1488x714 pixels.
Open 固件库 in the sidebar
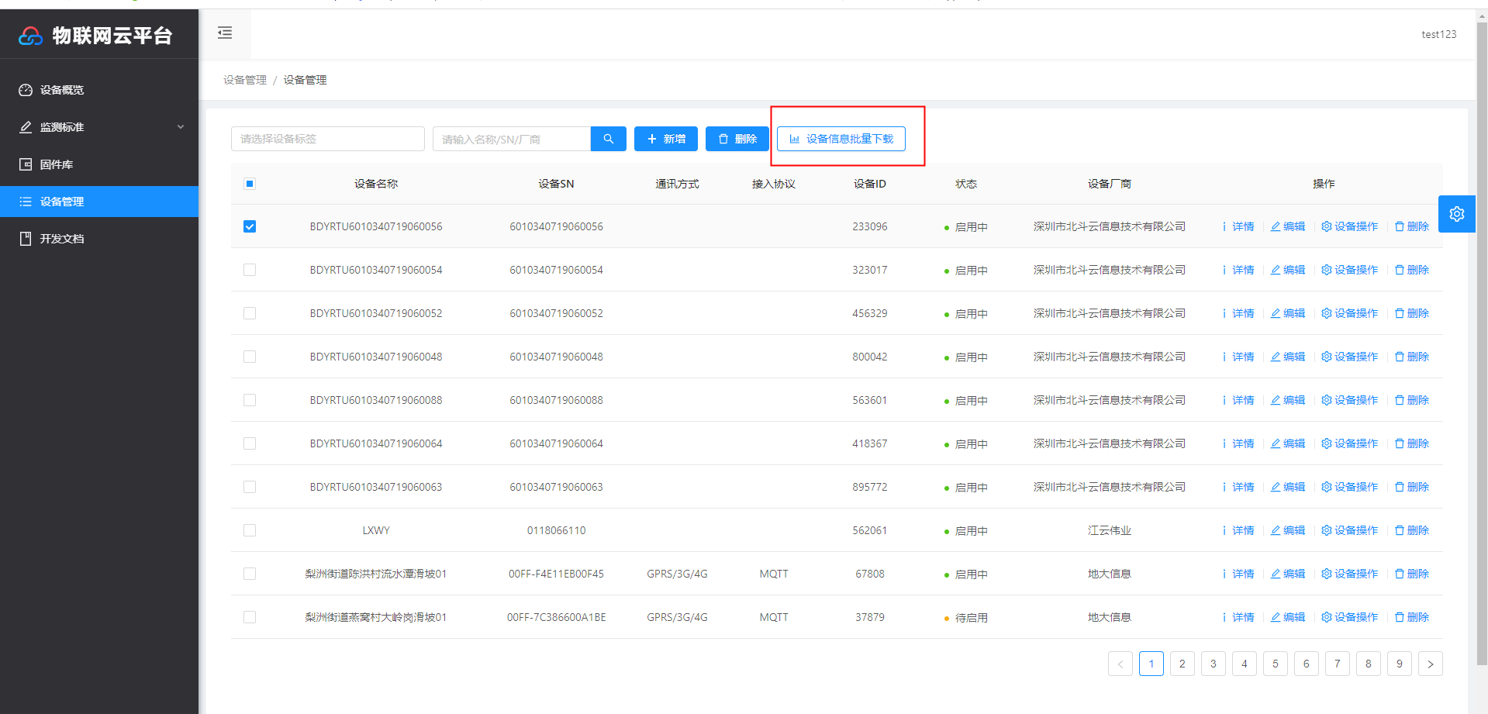click(x=99, y=164)
